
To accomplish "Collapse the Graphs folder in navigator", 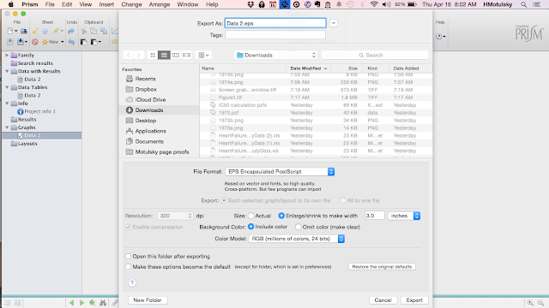I will click(7, 127).
